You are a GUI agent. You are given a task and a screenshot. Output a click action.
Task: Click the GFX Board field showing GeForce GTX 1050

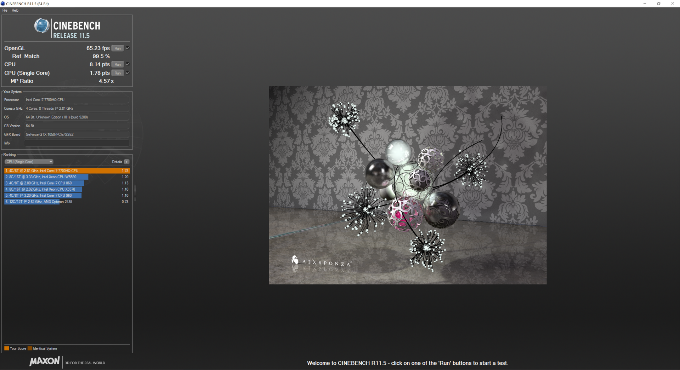pyautogui.click(x=77, y=134)
